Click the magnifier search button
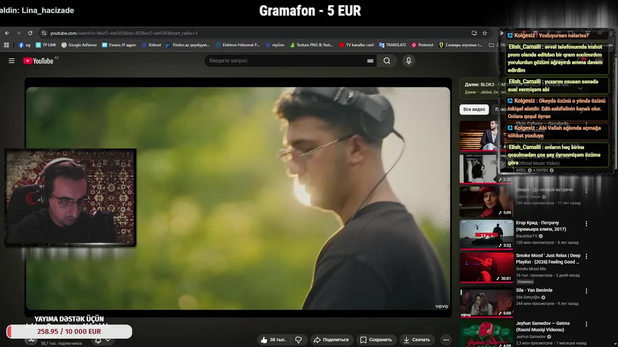This screenshot has height=347, width=618. point(387,61)
